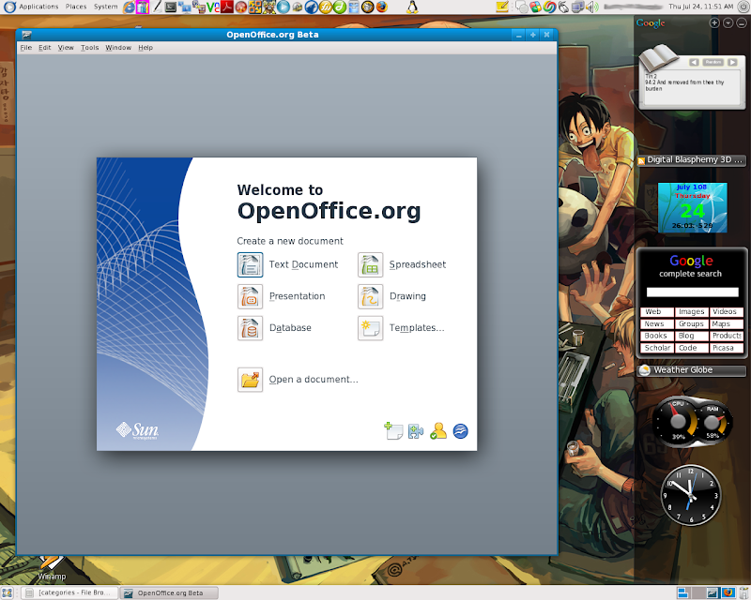Image resolution: width=751 pixels, height=600 pixels.
Task: Click the Random button in Bible gadget
Action: (713, 62)
